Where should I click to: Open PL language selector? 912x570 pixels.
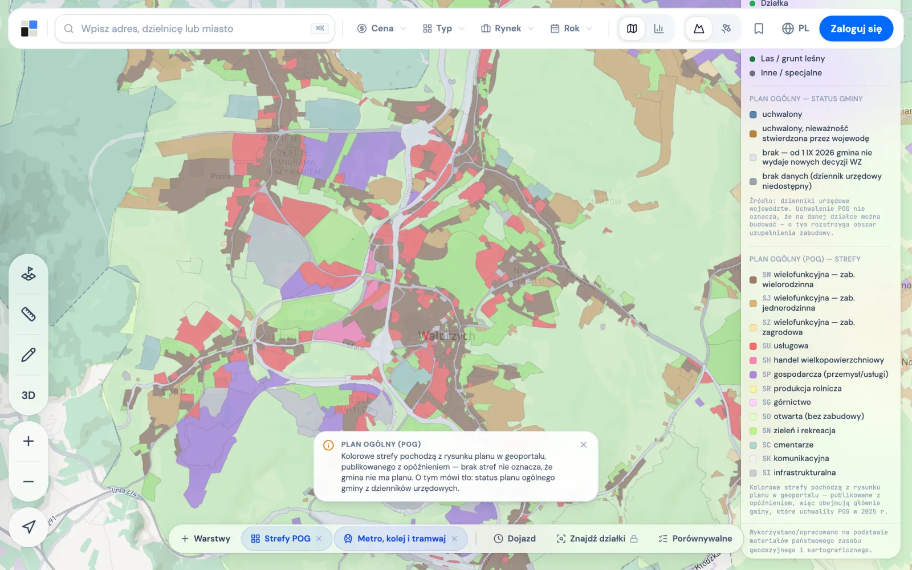(796, 28)
